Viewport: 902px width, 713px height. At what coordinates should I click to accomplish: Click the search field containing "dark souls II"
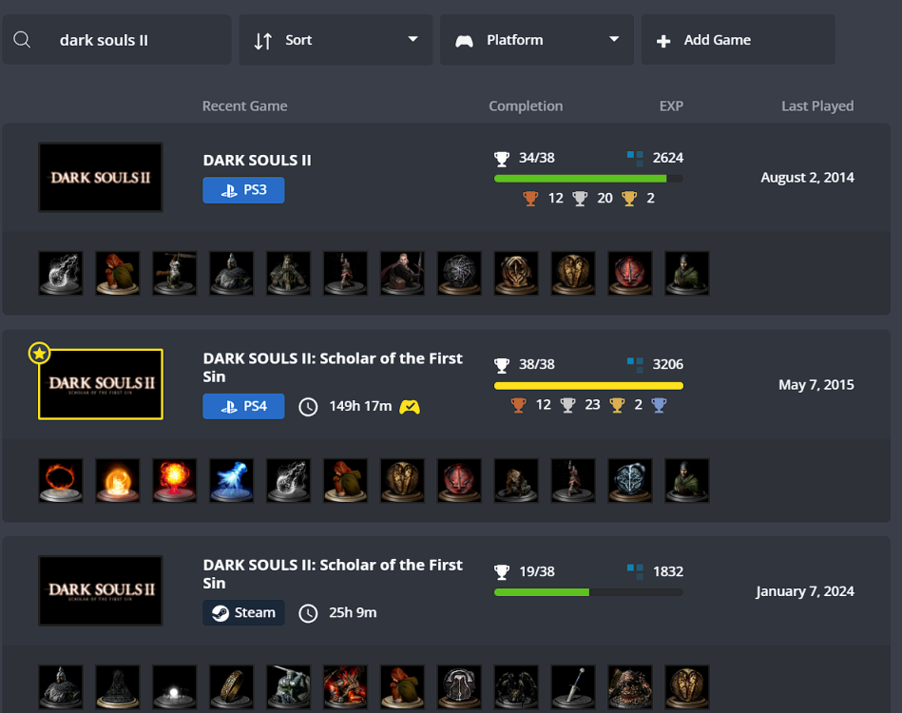pos(133,40)
